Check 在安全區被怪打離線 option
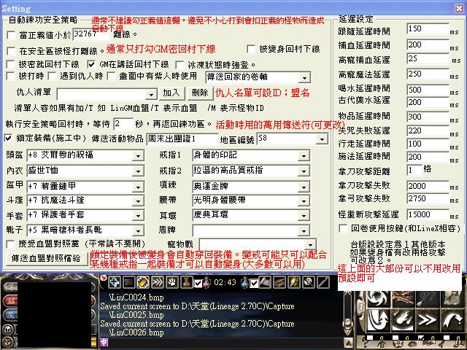Image resolution: width=467 pixels, height=350 pixels. pos(12,51)
